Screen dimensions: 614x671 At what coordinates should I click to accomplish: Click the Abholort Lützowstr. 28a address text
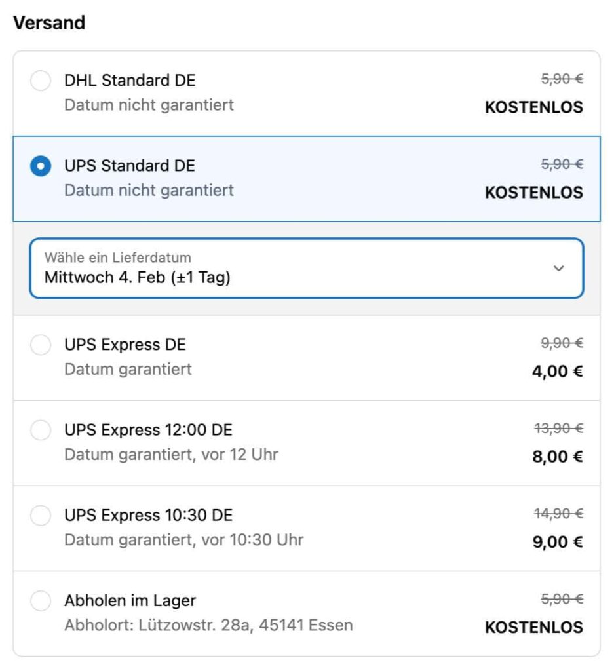[x=208, y=625]
